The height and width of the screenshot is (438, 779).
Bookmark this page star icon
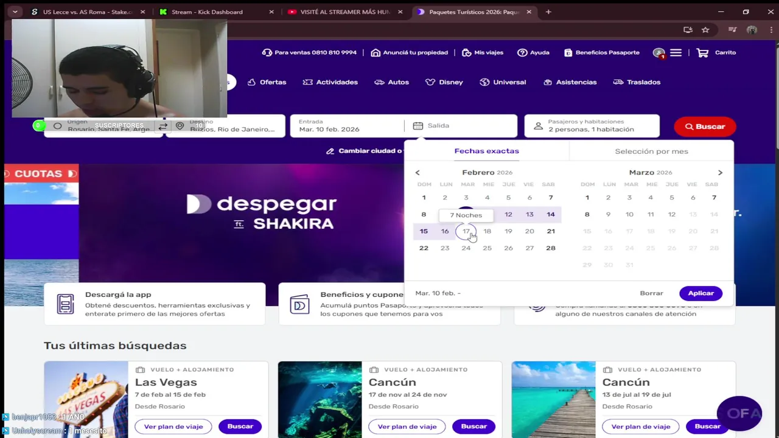[x=705, y=30]
